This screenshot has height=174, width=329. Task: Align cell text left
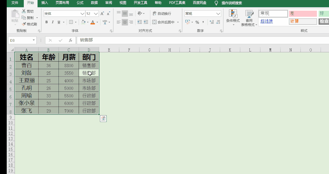119,22
